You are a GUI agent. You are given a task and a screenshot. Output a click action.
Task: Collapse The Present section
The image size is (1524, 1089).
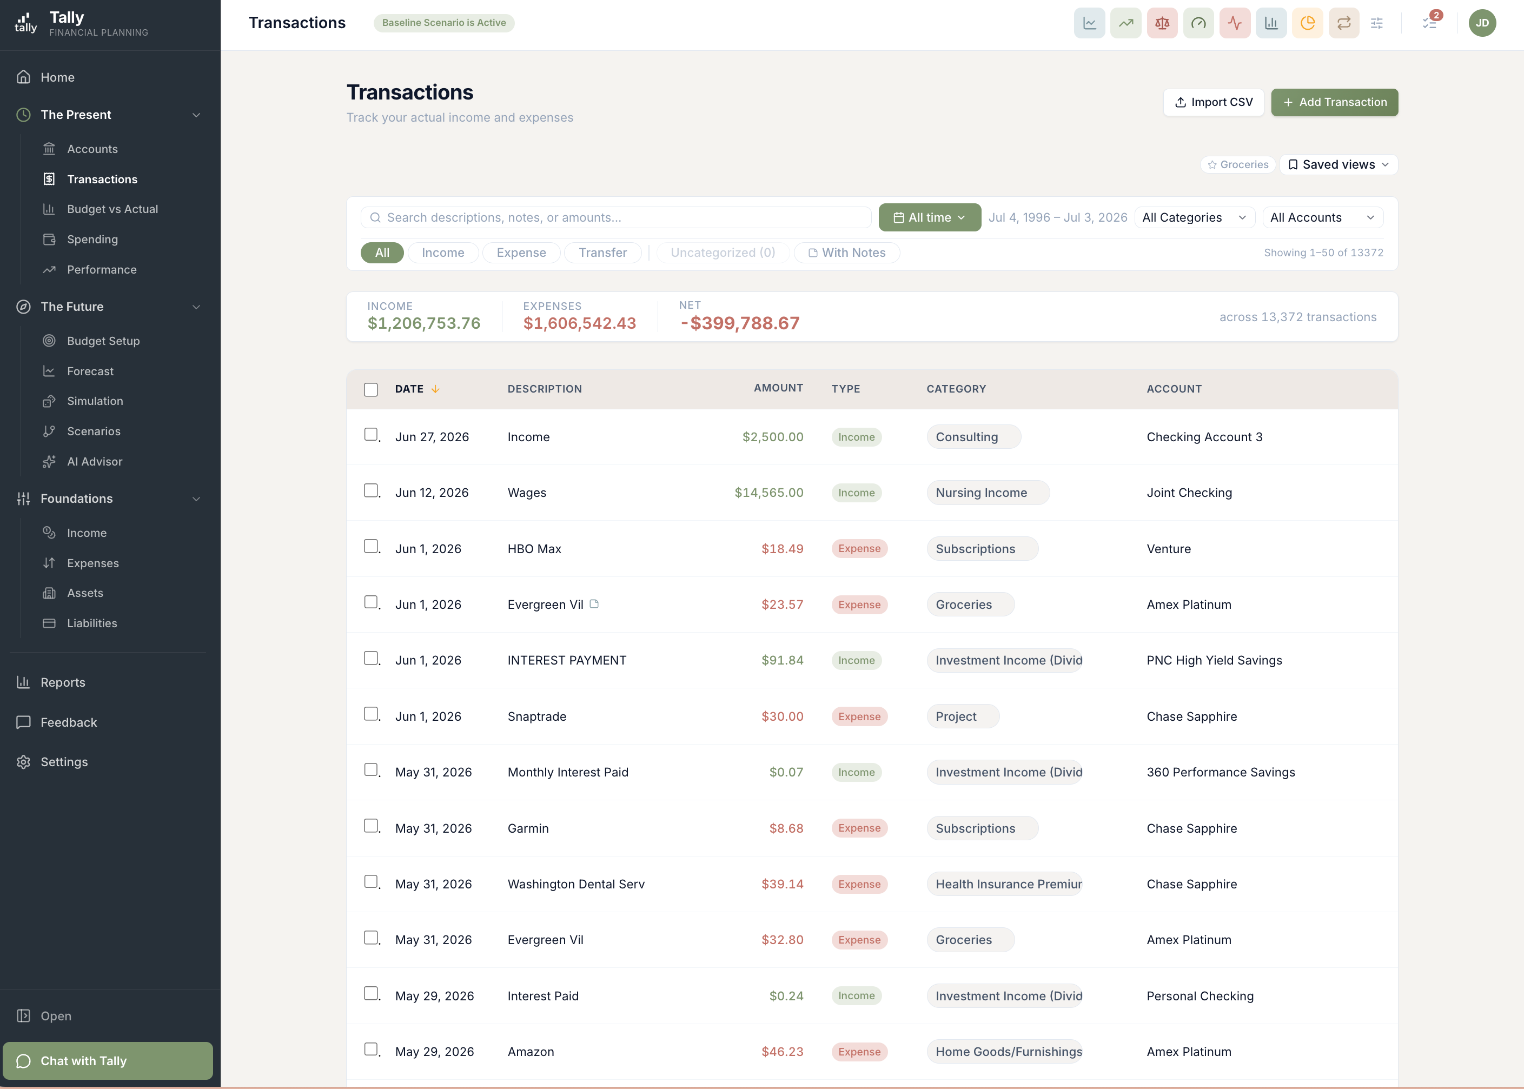click(x=196, y=115)
